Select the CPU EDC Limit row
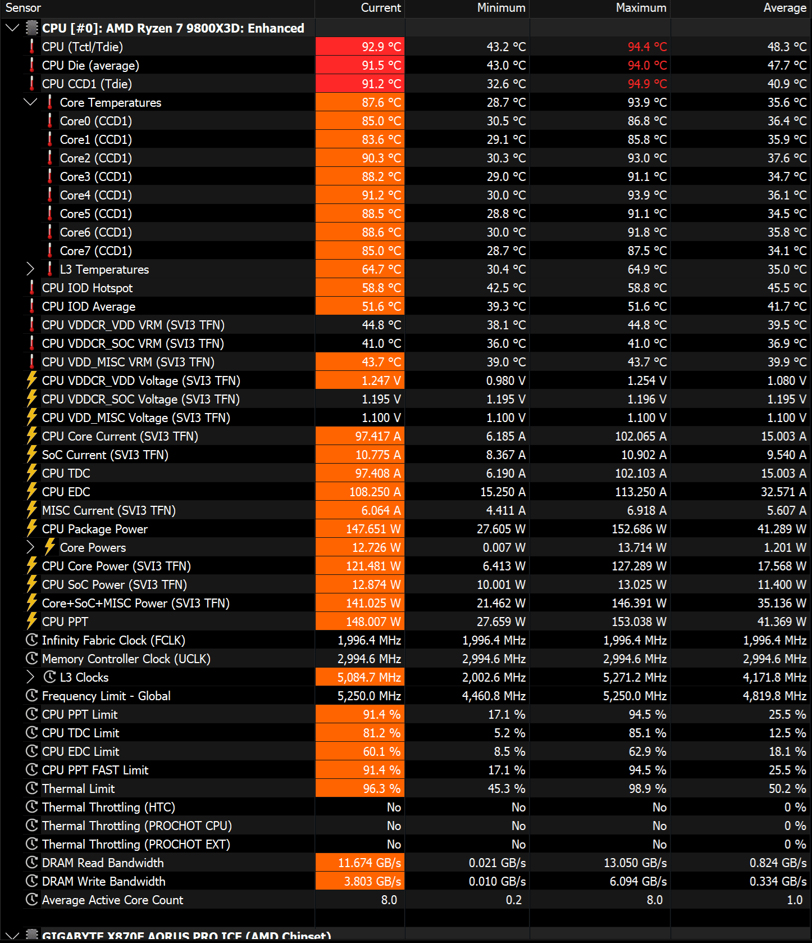This screenshot has width=812, height=943. point(406,751)
